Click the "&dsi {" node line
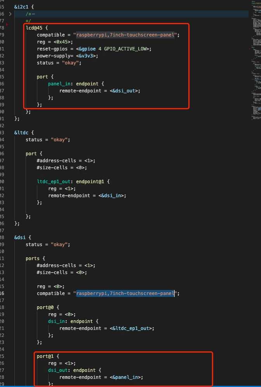Screen dimensions: 261x387 pyautogui.click(x=23, y=238)
